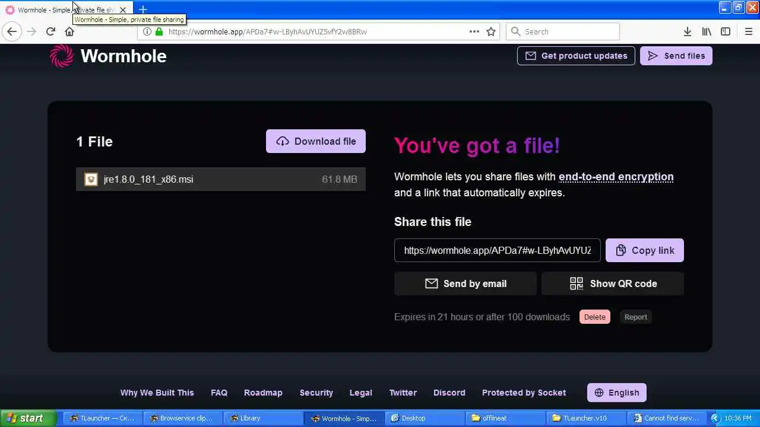760x427 pixels.
Task: Click the green padlock security icon
Action: (159, 31)
